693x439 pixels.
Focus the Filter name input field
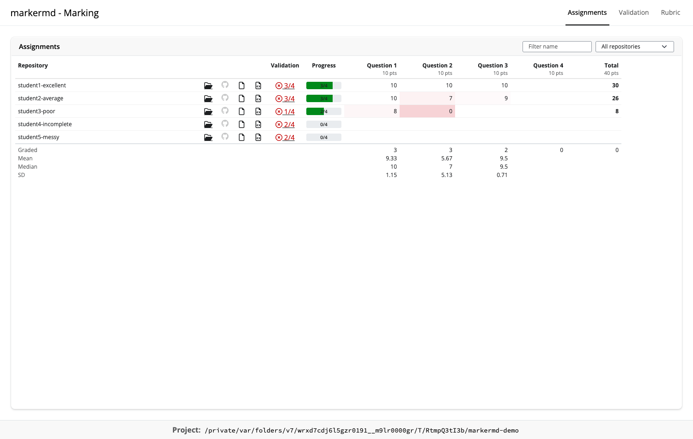[557, 47]
